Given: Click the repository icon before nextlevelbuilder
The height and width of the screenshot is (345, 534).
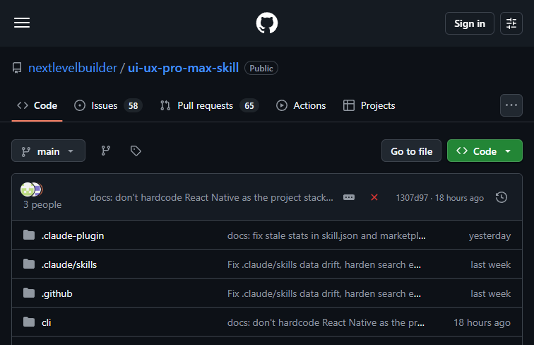Looking at the screenshot, I should pyautogui.click(x=17, y=68).
